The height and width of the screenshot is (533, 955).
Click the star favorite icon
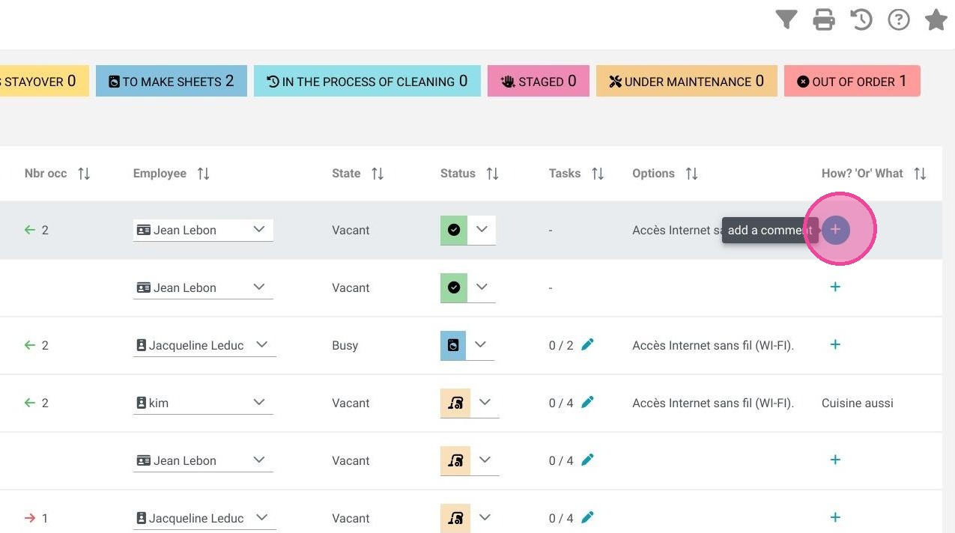click(936, 19)
